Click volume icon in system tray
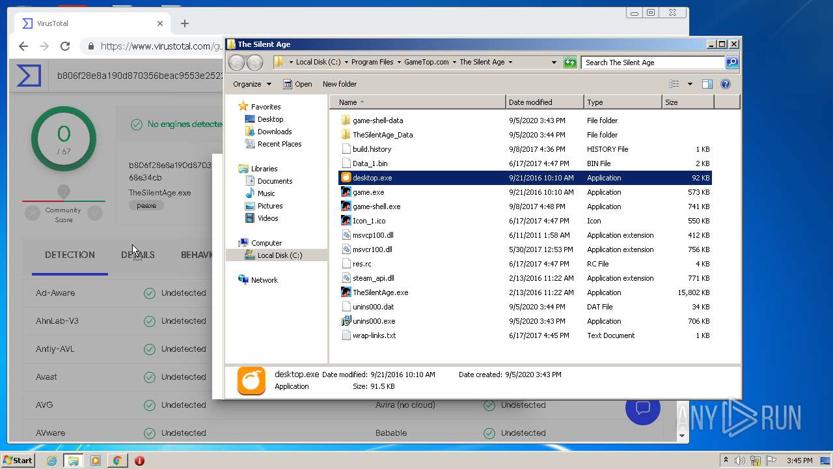The height and width of the screenshot is (469, 833). click(739, 461)
